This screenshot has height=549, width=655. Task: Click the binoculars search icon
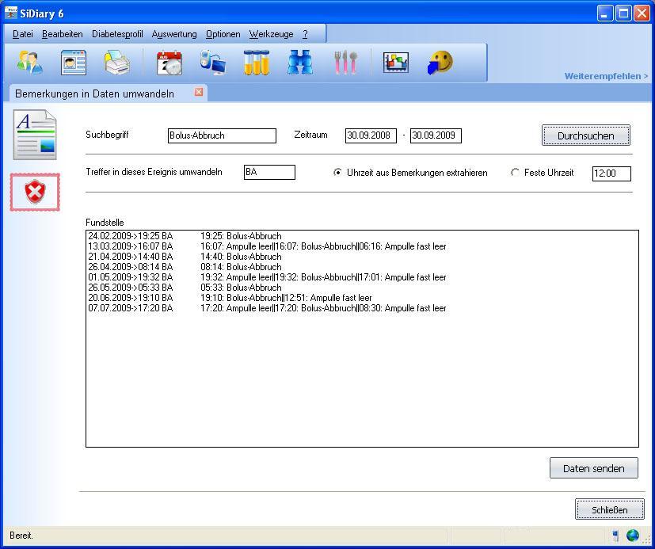pos(300,63)
